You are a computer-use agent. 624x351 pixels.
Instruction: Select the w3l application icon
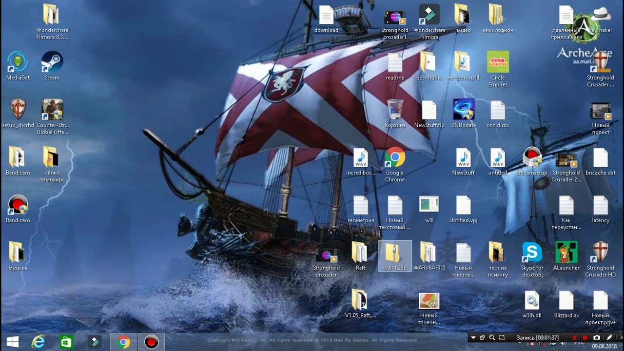[x=429, y=209]
